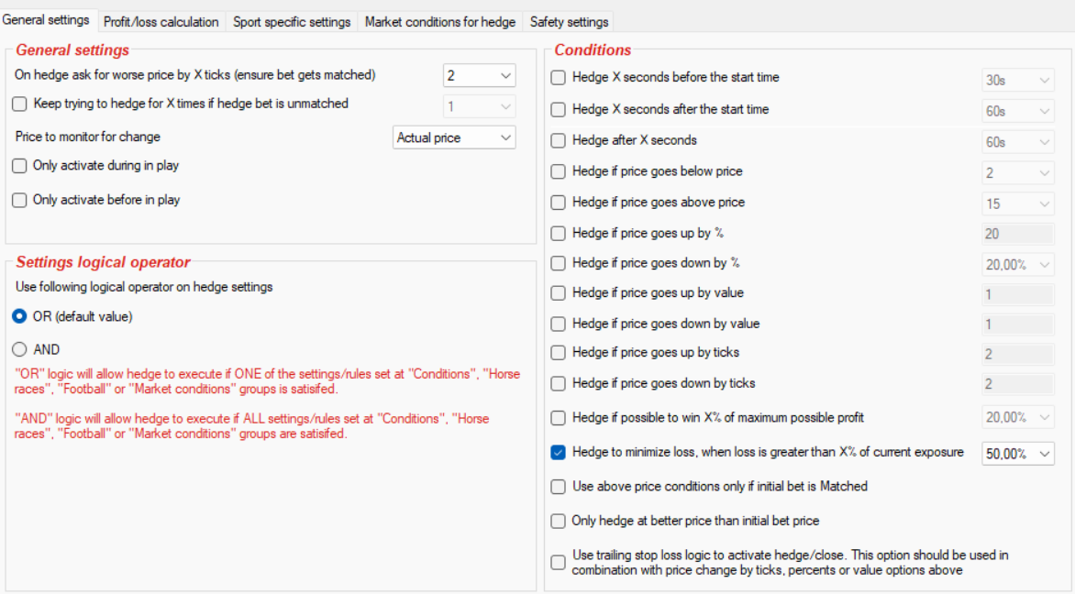Screen dimensions: 1075x594
Task: Check Only hedge at better price option
Action: [x=559, y=521]
